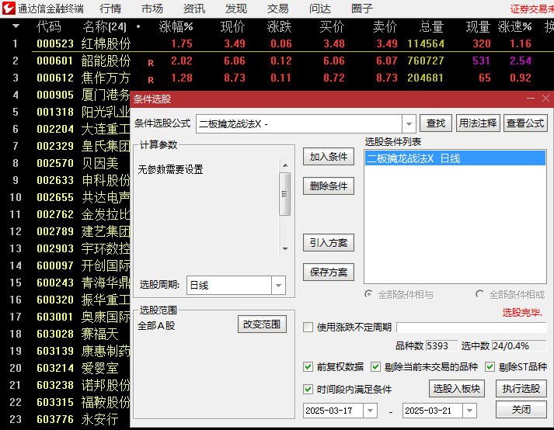Image resolution: width=554 pixels, height=430 pixels.
Task: Click the 选股入板块 button
Action: pos(456,389)
